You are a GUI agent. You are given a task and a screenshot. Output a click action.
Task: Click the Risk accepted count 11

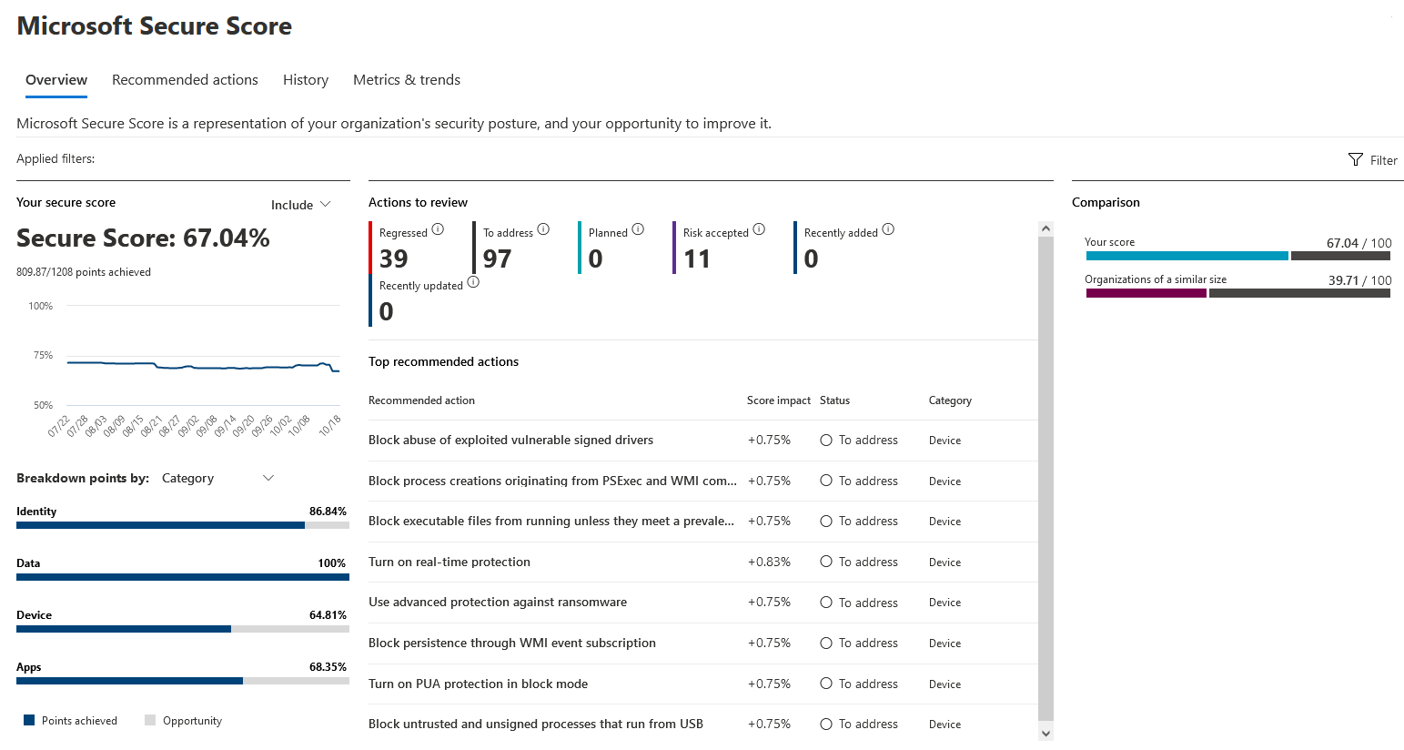tap(696, 258)
